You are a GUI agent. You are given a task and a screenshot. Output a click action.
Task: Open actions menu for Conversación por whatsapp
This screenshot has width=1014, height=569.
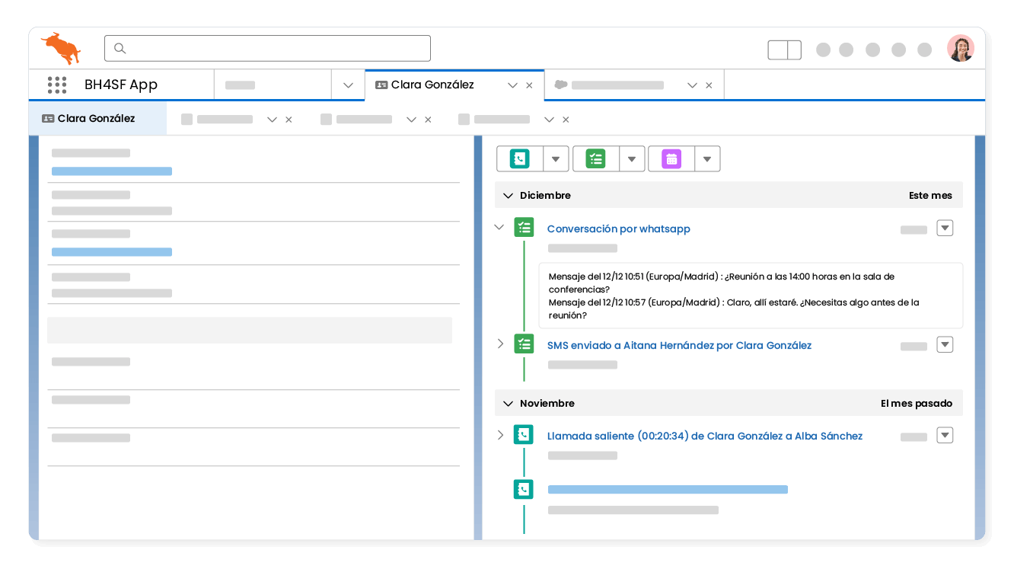(945, 228)
